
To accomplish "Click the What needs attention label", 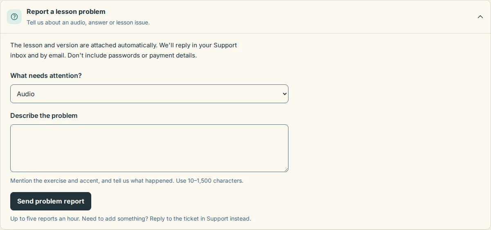I will (46, 75).
